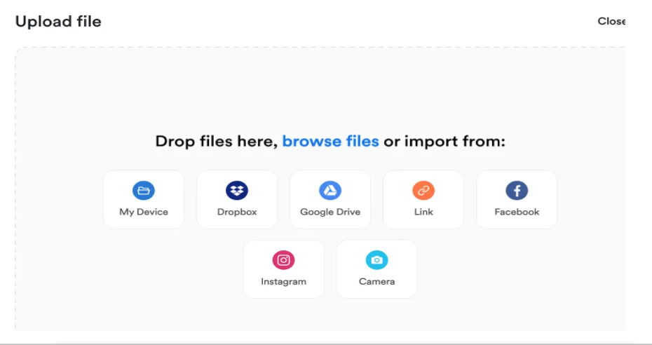The image size is (652, 345).
Task: Select the Link text label
Action: 423,212
